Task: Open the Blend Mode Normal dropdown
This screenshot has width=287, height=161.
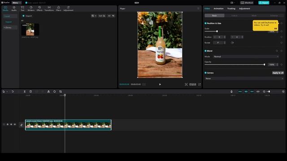Action: coord(246,57)
